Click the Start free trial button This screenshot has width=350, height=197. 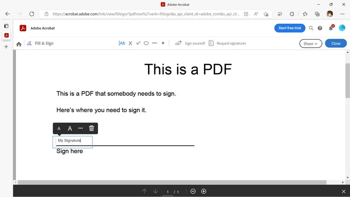(289, 28)
